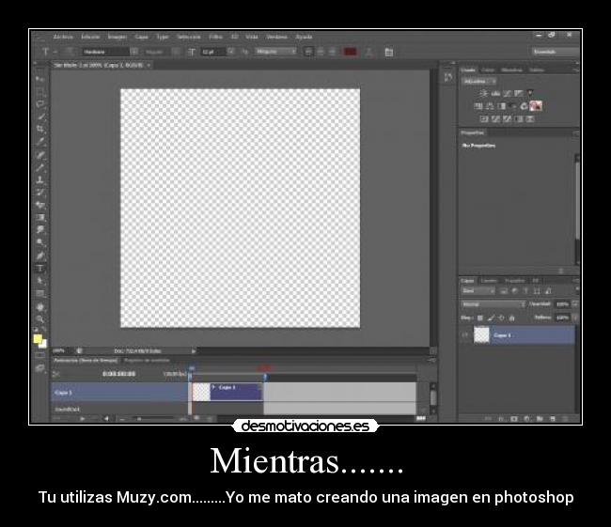Select the Move tool

(40, 79)
